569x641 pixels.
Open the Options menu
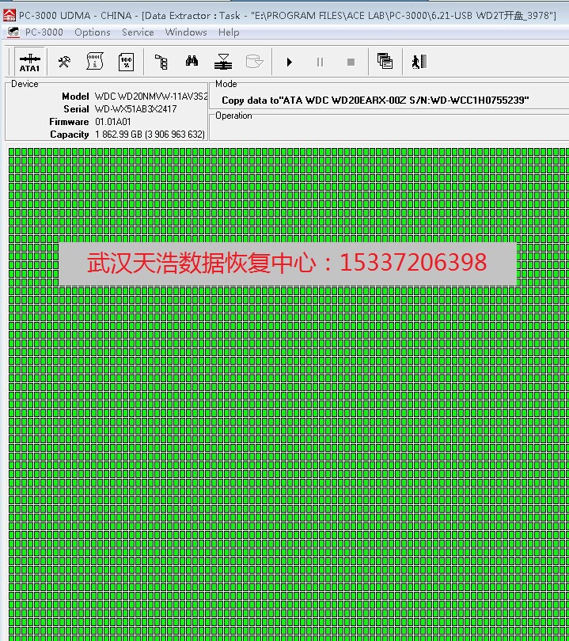point(93,32)
